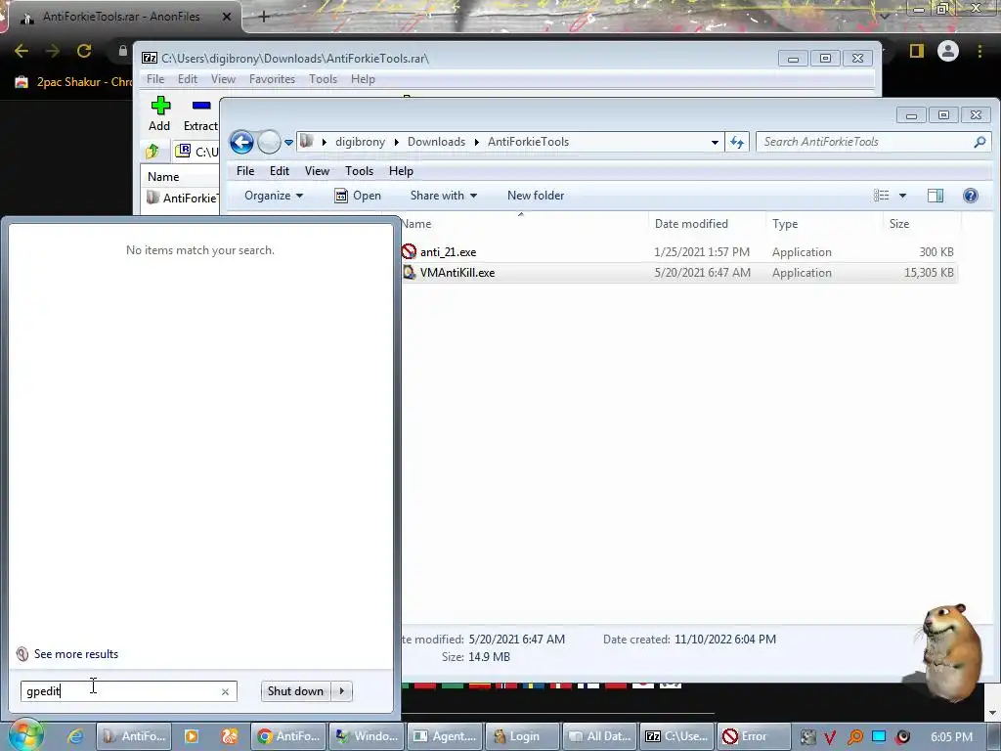
Task: Reload the page in Chrome
Action: [x=84, y=51]
